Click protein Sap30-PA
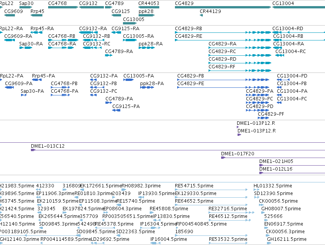This screenshot has height=245, width=325. (24, 95)
